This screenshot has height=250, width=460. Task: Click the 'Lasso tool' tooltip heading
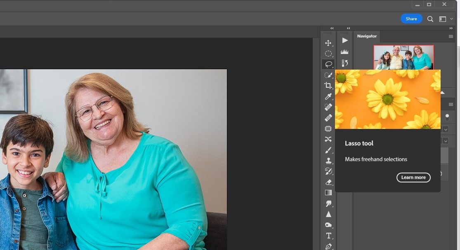click(359, 143)
